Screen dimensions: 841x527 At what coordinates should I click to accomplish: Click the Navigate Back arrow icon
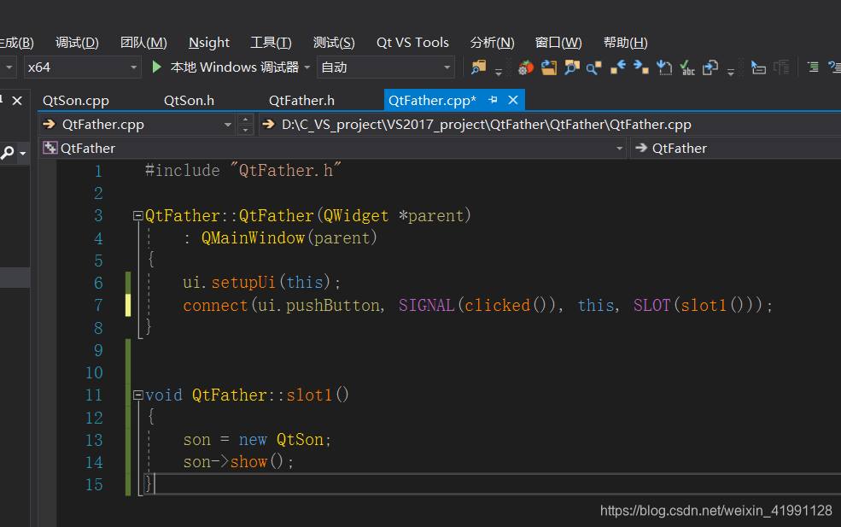618,67
